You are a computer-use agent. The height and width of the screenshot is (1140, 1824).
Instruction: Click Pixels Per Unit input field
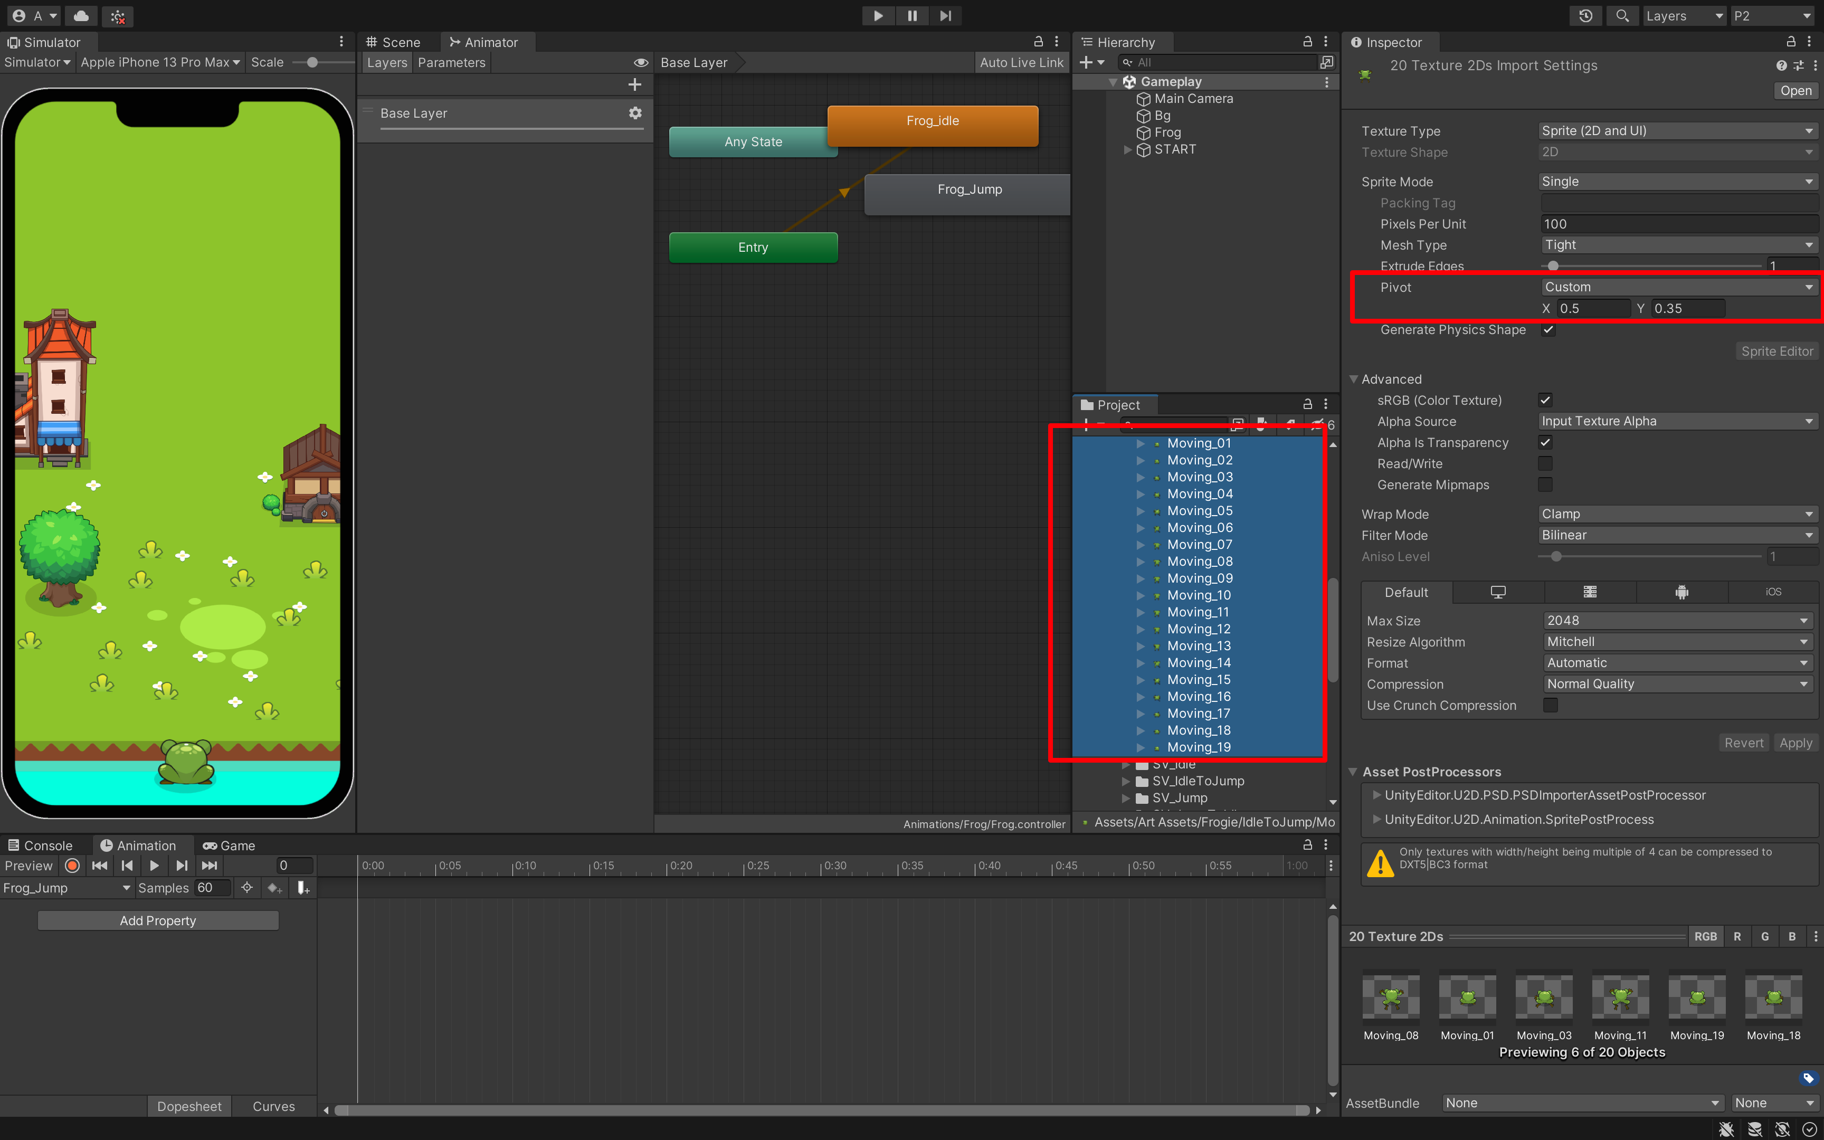point(1679,224)
